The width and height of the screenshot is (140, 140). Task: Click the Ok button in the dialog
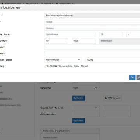click(132, 77)
